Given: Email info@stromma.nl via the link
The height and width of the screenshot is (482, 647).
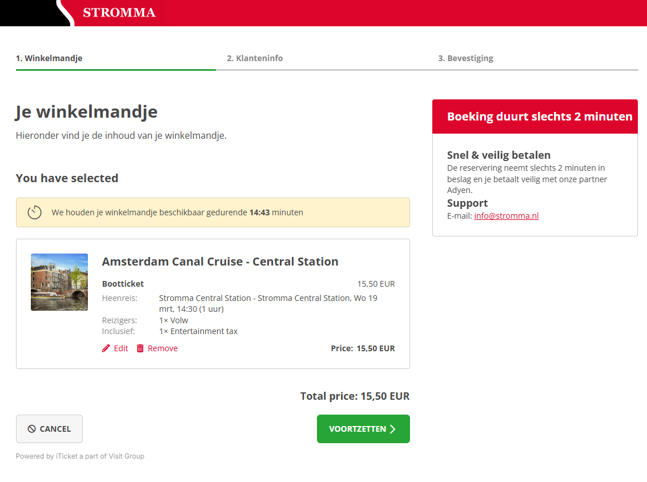Looking at the screenshot, I should [x=506, y=216].
